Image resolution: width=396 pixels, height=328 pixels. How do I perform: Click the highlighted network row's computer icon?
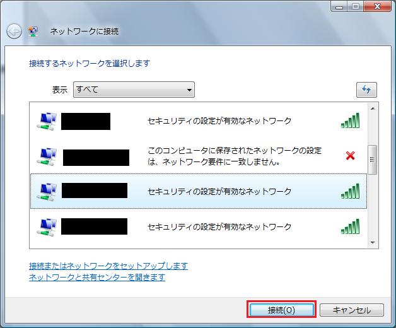[x=47, y=192]
